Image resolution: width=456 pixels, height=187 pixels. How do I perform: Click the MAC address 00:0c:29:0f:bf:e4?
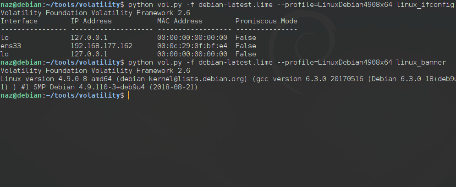click(192, 46)
